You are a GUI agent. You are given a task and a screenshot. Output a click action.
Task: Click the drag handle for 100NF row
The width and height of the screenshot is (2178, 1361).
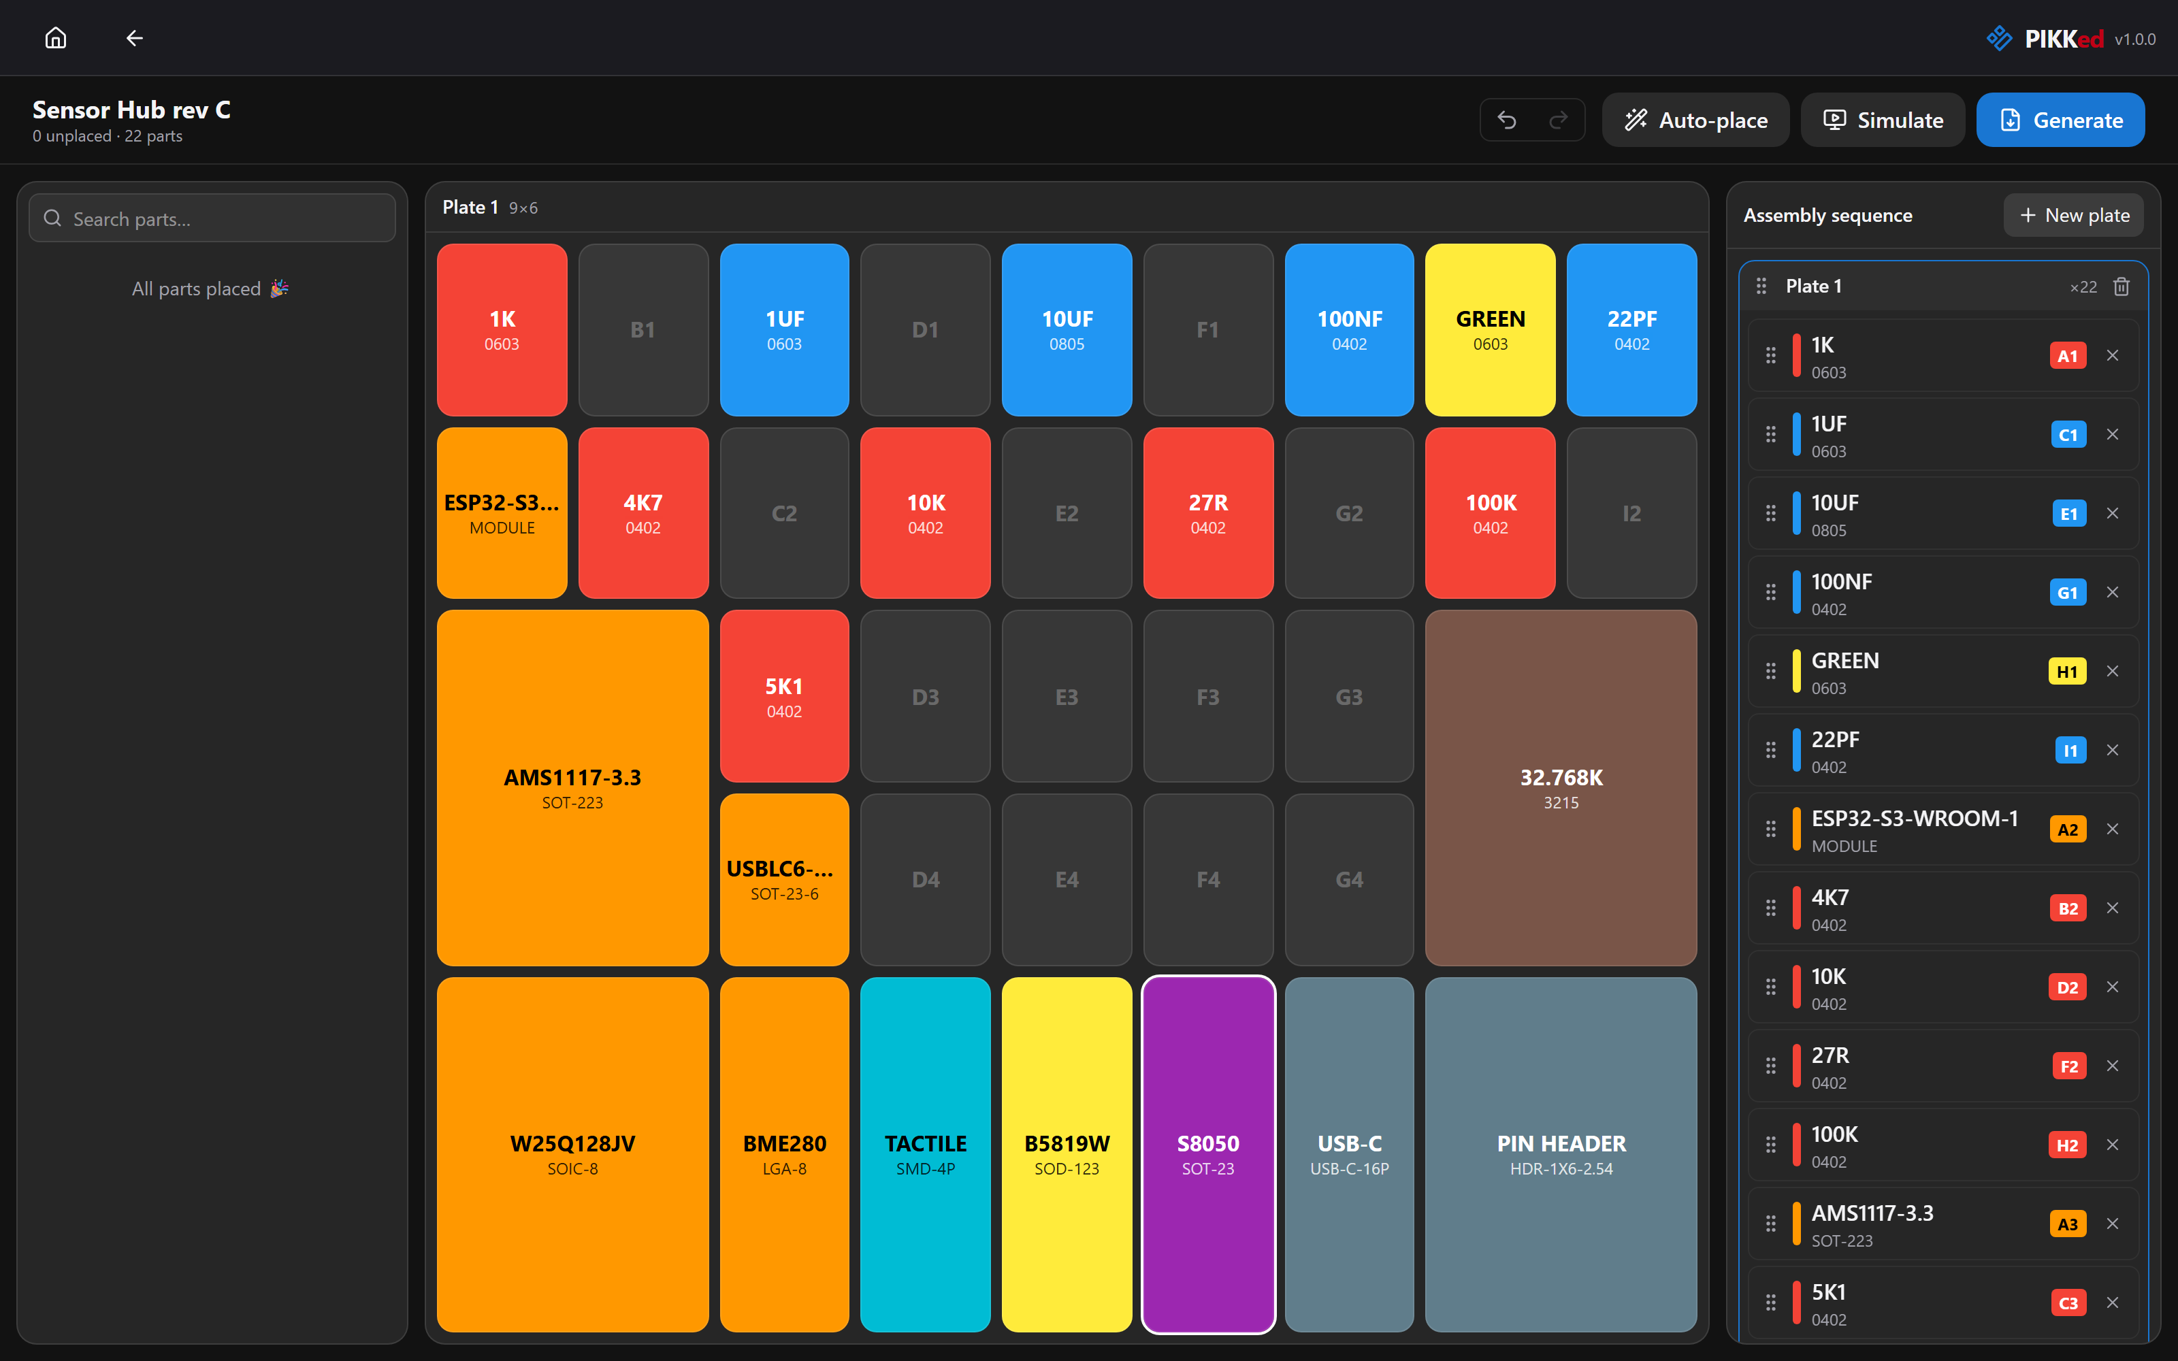click(1770, 592)
